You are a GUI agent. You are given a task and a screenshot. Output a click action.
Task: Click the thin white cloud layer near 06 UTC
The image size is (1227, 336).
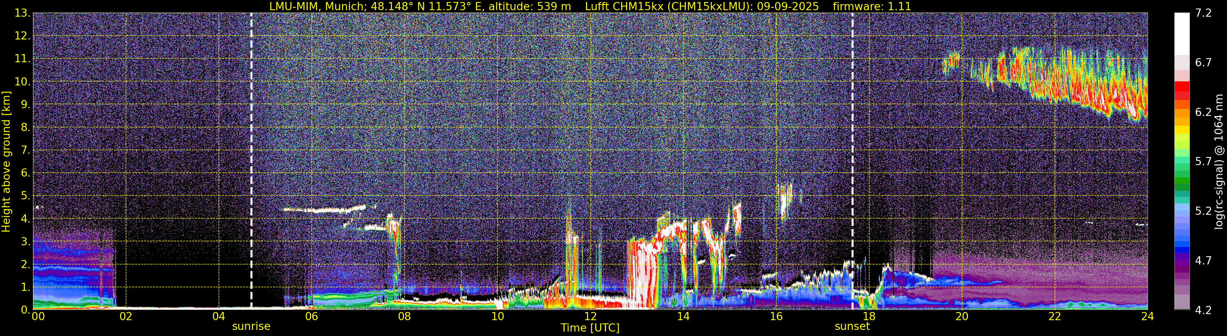tap(324, 209)
